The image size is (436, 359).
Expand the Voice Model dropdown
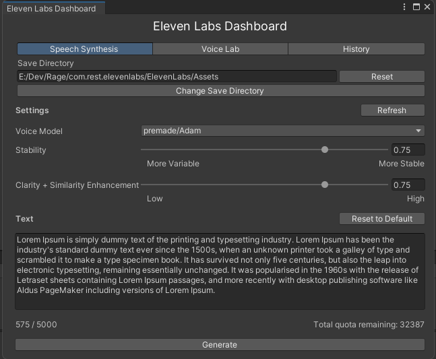coord(283,131)
